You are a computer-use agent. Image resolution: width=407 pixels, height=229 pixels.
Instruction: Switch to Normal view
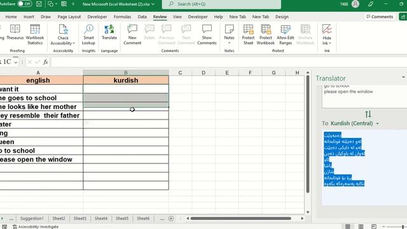(x=348, y=226)
